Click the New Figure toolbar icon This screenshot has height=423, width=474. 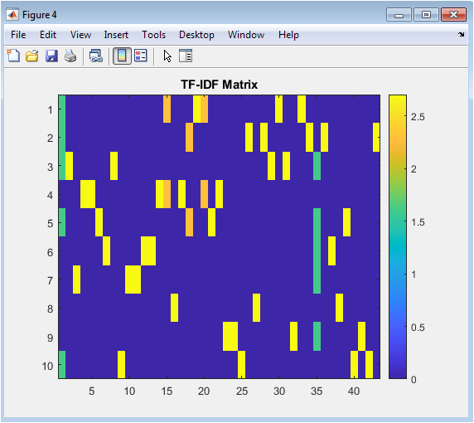click(13, 56)
